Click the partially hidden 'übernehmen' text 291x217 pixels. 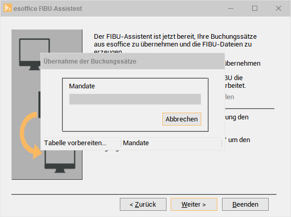tap(243, 64)
